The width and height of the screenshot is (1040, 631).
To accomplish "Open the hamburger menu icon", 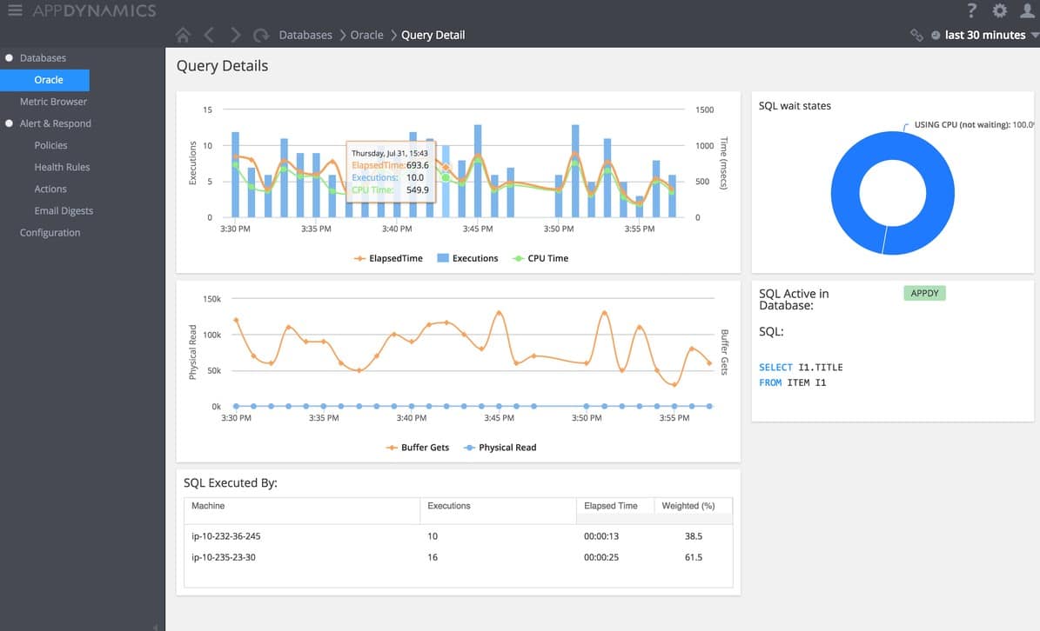I will coord(15,10).
